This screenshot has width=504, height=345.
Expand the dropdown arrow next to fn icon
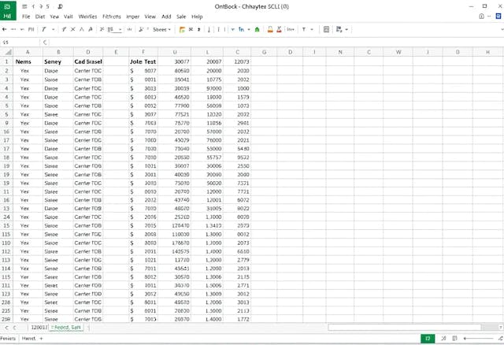tap(249, 30)
